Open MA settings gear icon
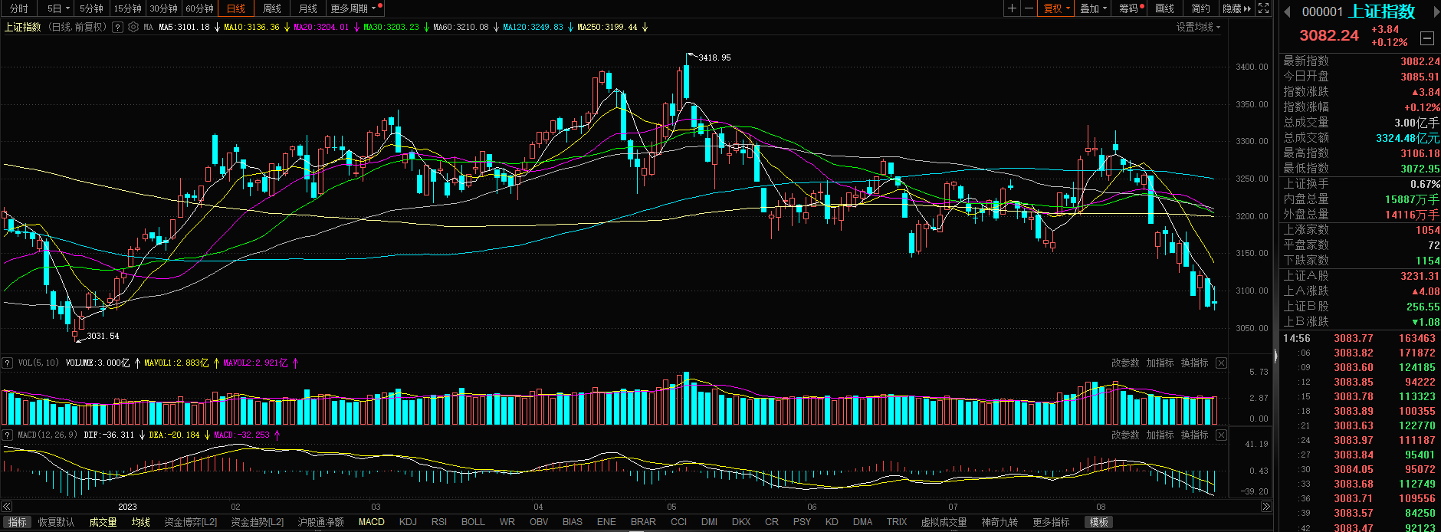1441x532 pixels. click(x=133, y=27)
